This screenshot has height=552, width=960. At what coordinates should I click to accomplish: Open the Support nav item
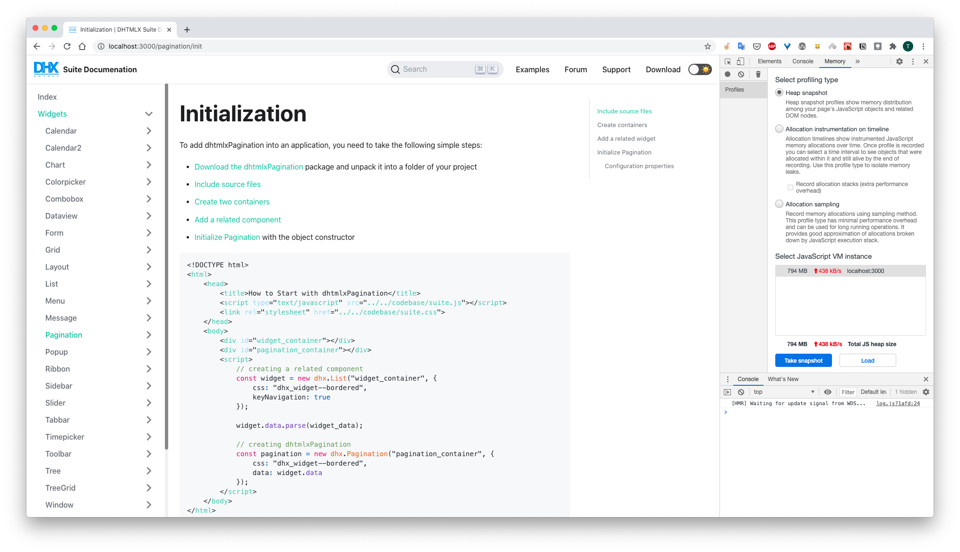pyautogui.click(x=616, y=69)
